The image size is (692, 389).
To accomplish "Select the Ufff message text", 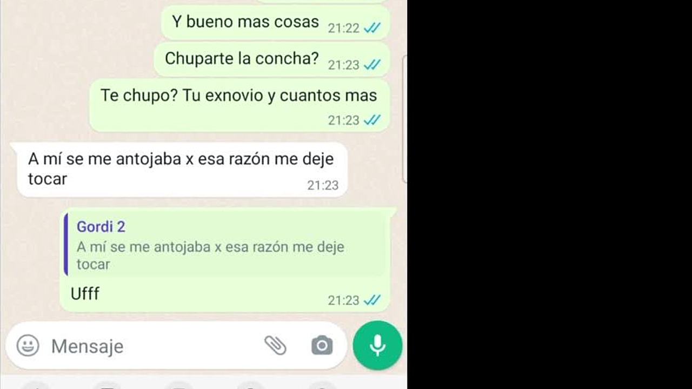I will 85,294.
